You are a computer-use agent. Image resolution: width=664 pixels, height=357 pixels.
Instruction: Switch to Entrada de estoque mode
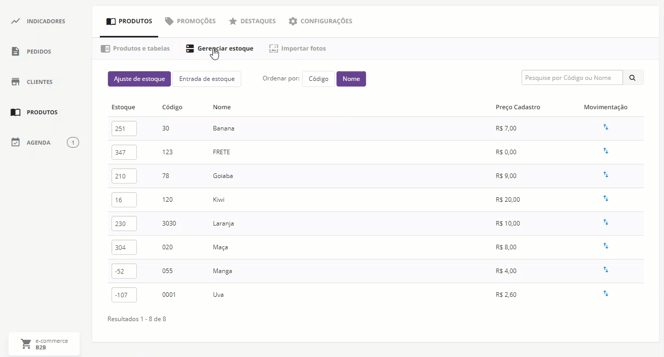tap(207, 79)
